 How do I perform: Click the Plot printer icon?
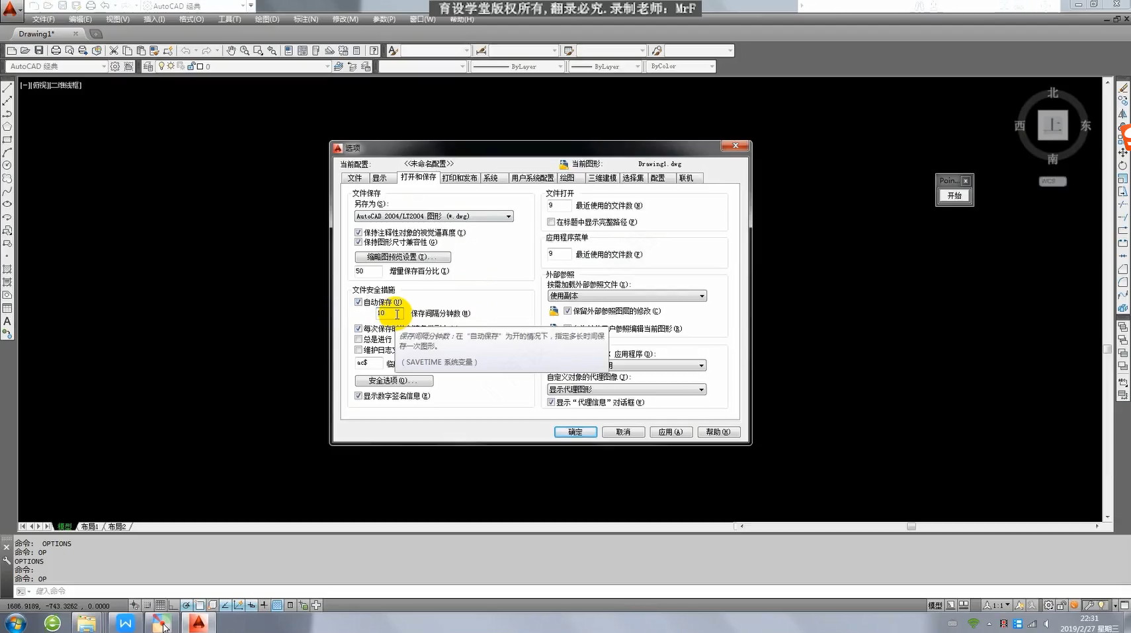[56, 50]
